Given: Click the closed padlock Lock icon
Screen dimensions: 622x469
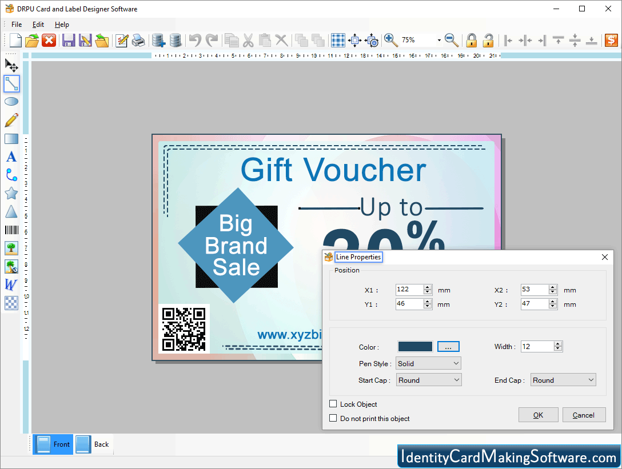Looking at the screenshot, I should pyautogui.click(x=471, y=40).
